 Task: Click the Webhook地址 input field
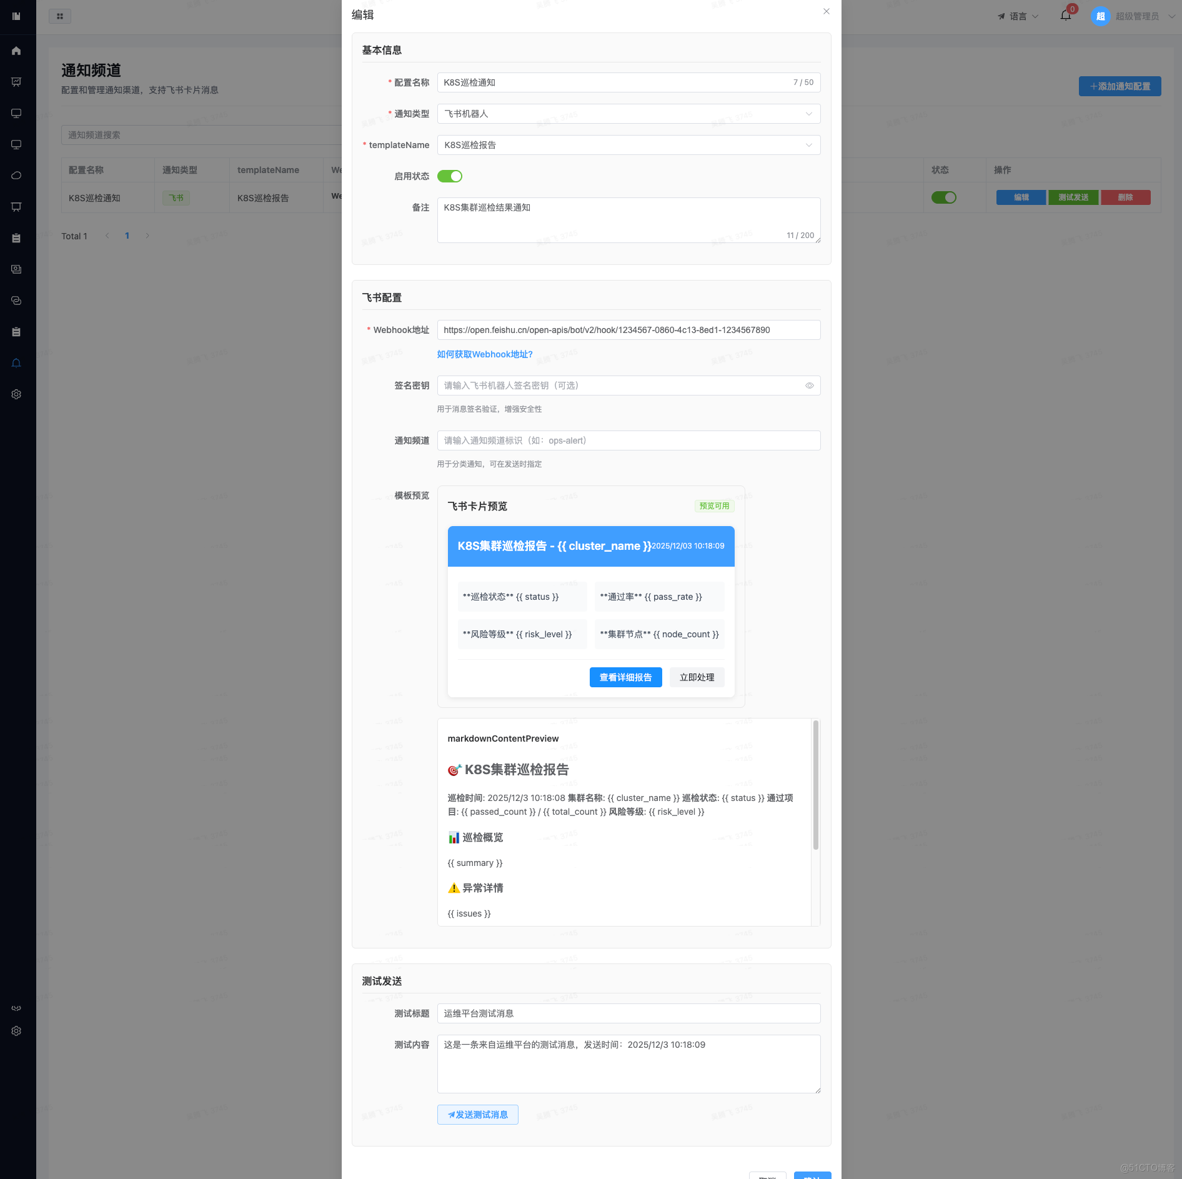tap(628, 330)
